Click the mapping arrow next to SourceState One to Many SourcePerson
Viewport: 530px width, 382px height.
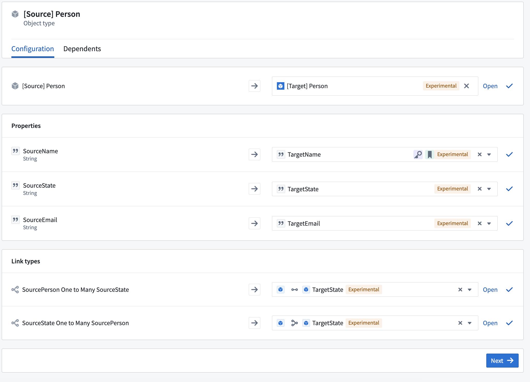[254, 323]
